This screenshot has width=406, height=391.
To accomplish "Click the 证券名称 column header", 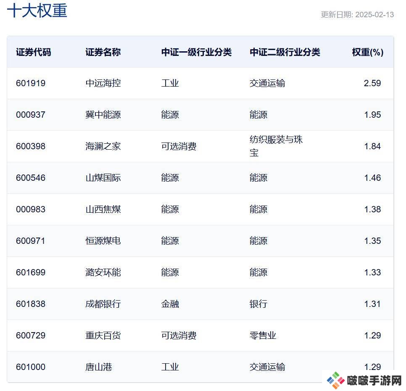I will tap(103, 52).
